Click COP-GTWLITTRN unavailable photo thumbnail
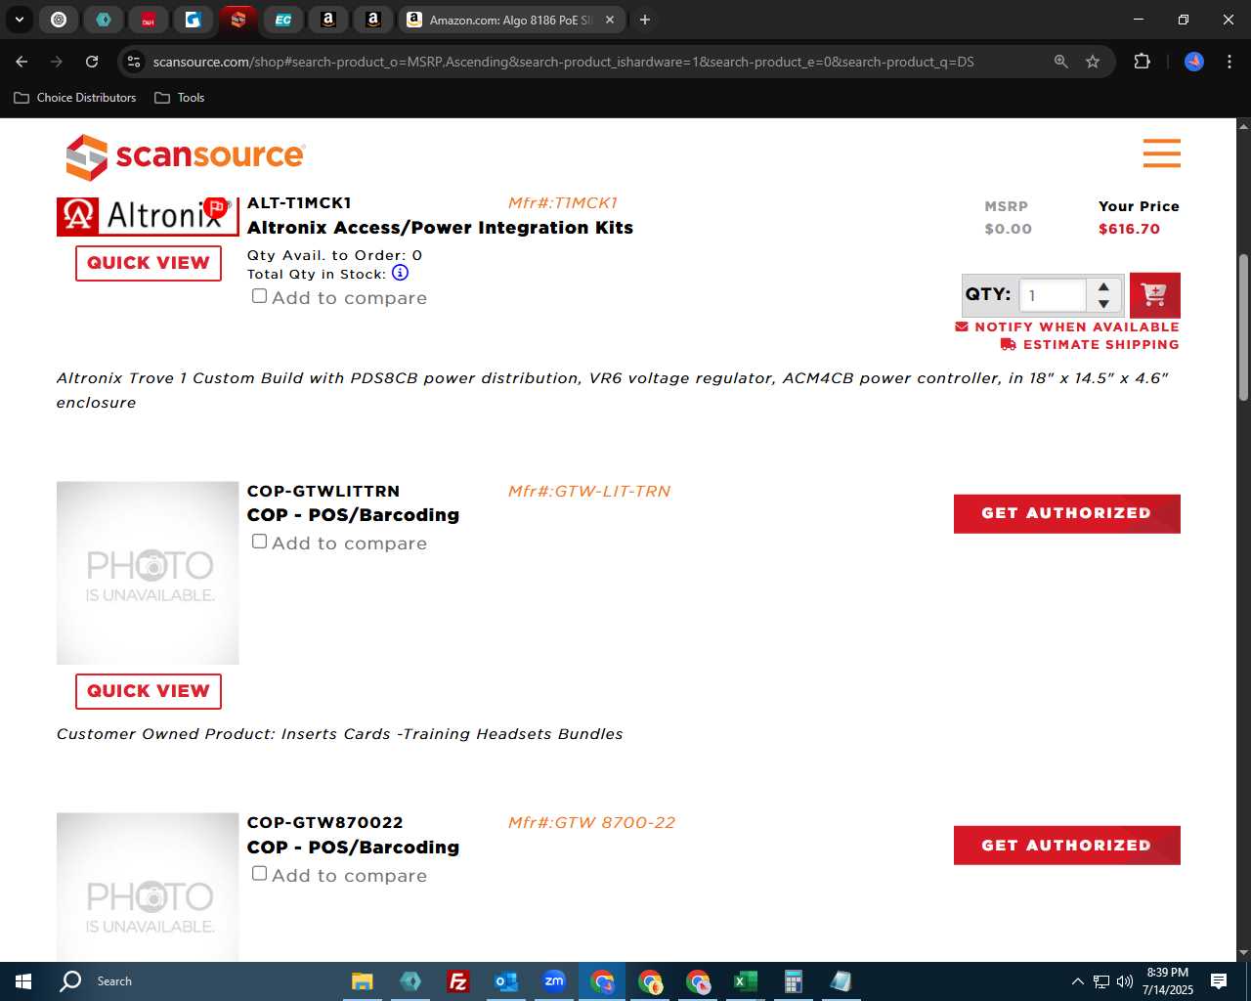The height and width of the screenshot is (1001, 1251). point(148,573)
